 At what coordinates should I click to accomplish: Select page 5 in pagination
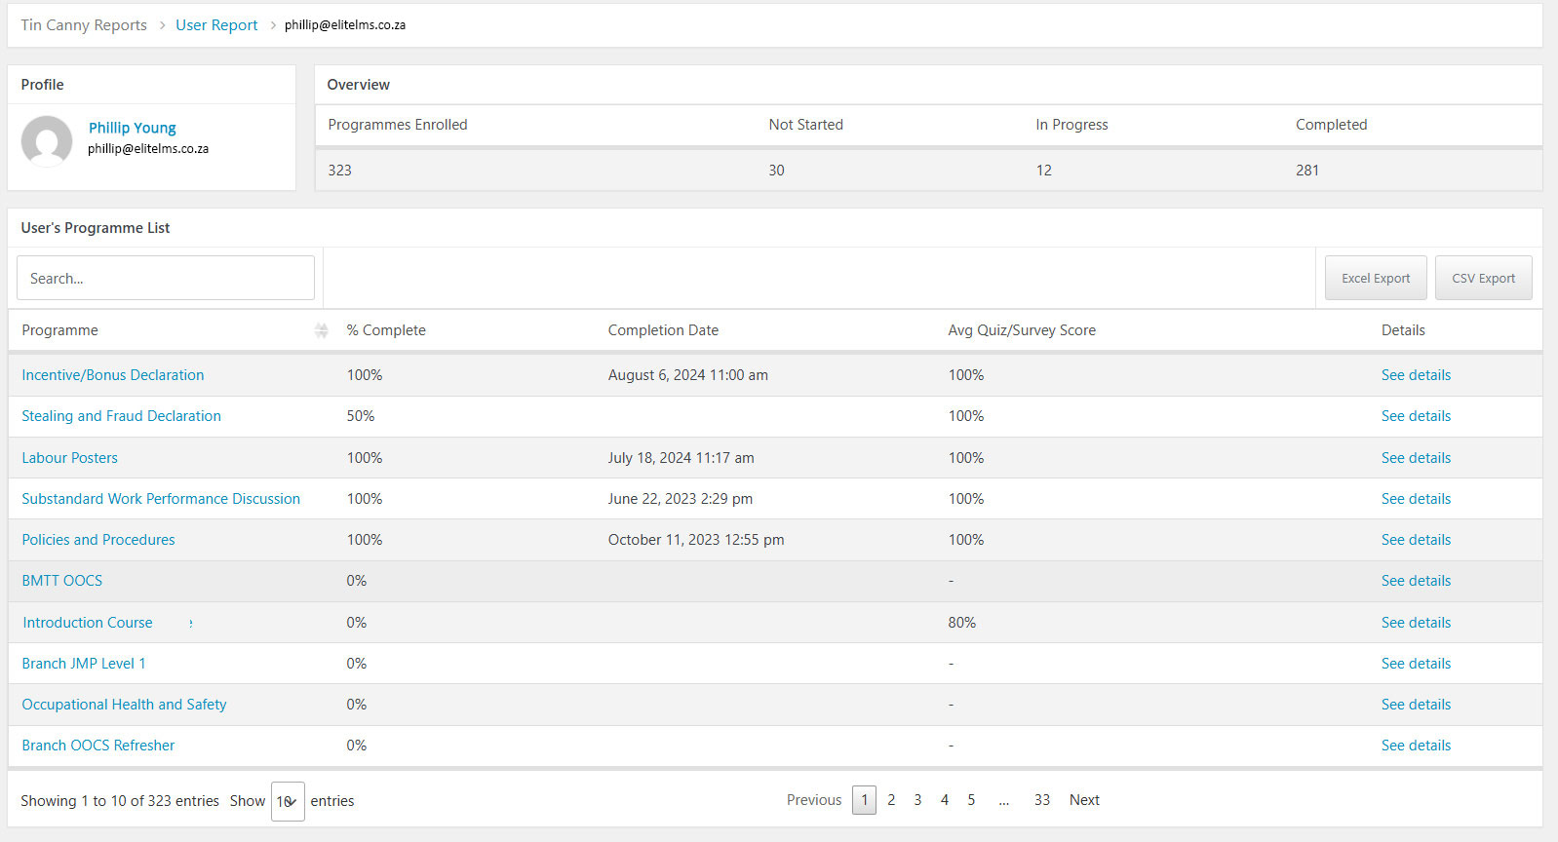coord(971,800)
